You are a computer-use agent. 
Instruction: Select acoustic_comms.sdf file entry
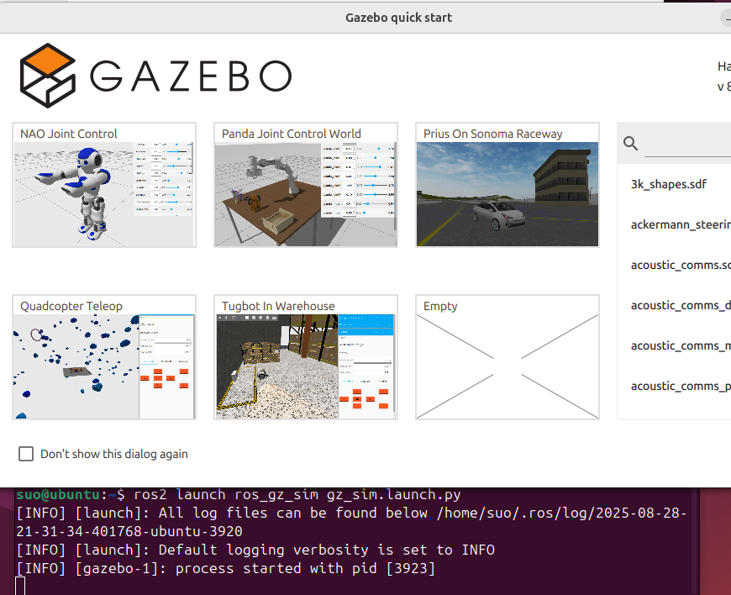point(681,265)
